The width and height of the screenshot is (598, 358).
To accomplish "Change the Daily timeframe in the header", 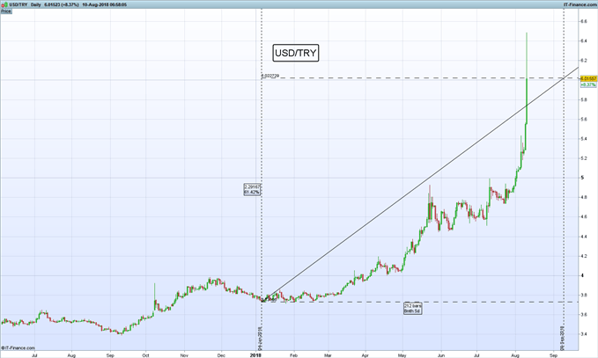I will (x=36, y=4).
